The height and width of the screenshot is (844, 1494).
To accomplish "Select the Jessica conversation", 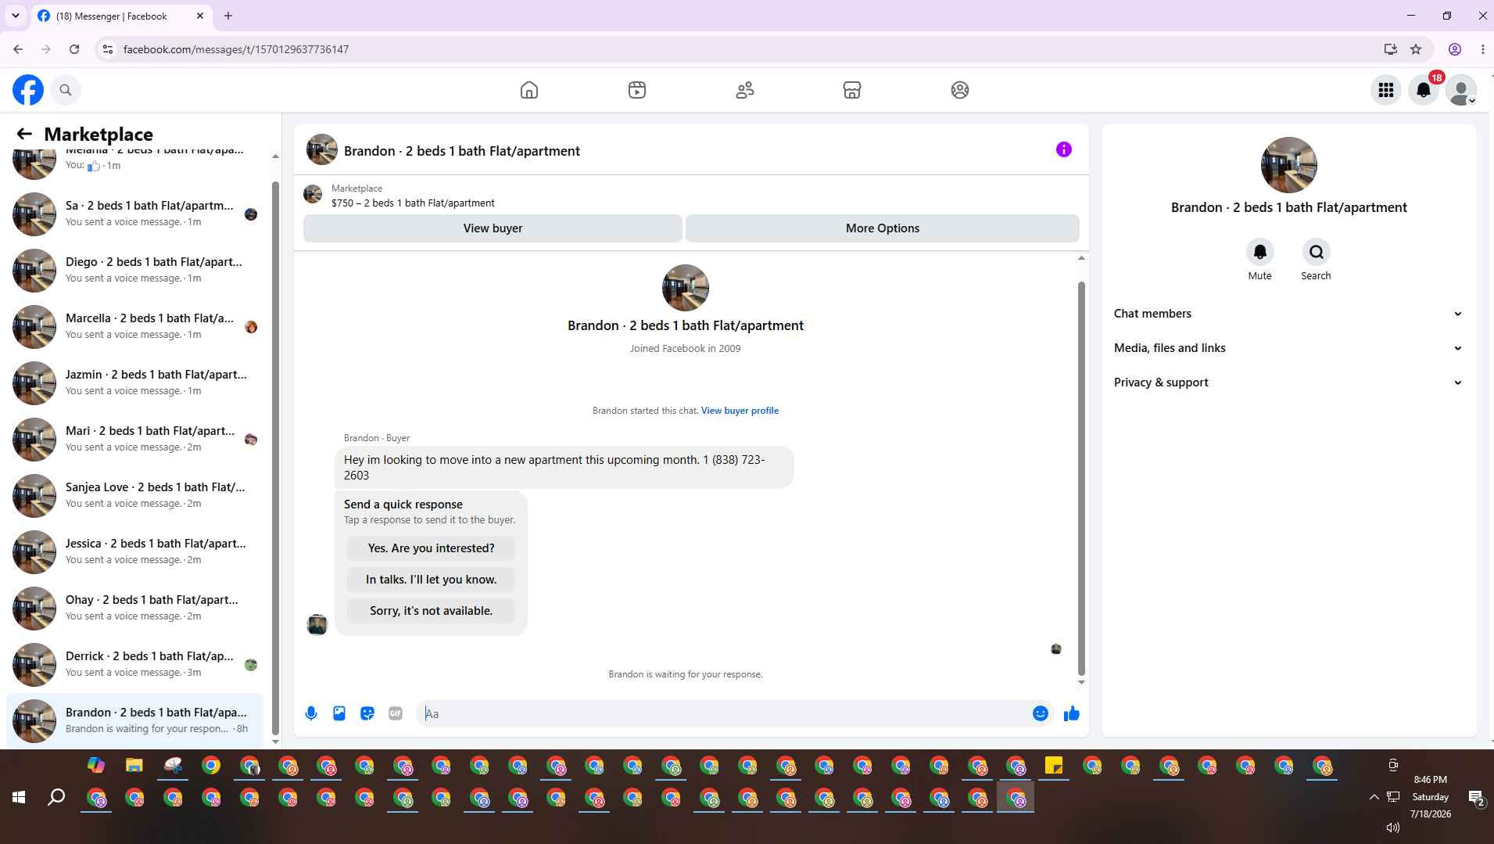I will (134, 552).
